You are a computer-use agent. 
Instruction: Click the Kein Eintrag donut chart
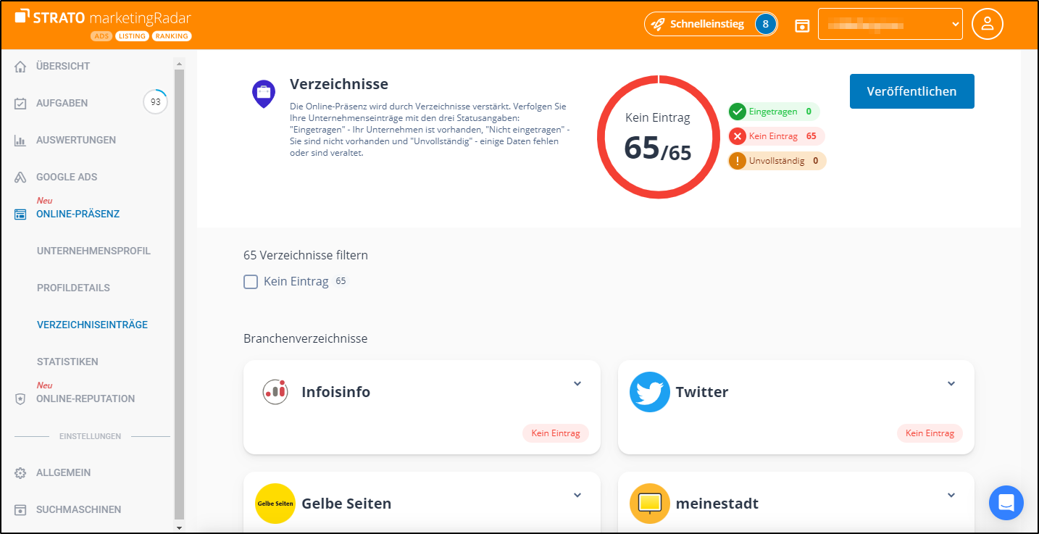tap(658, 136)
